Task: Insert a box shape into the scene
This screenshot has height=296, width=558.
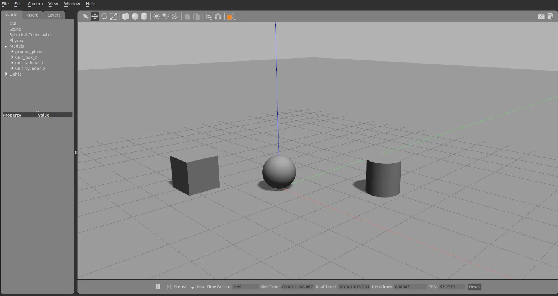Action: [x=126, y=16]
